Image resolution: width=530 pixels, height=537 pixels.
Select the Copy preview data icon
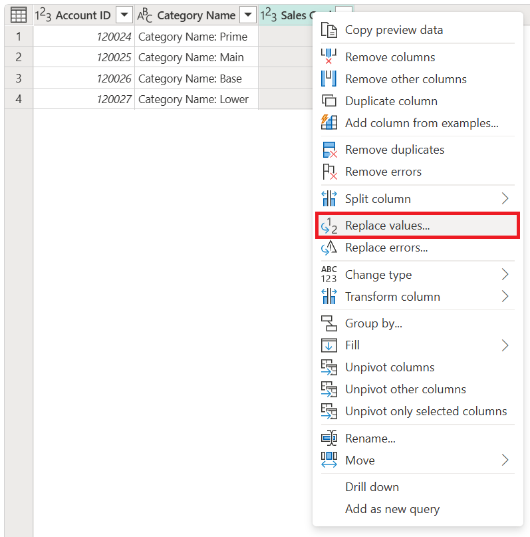[x=329, y=30]
